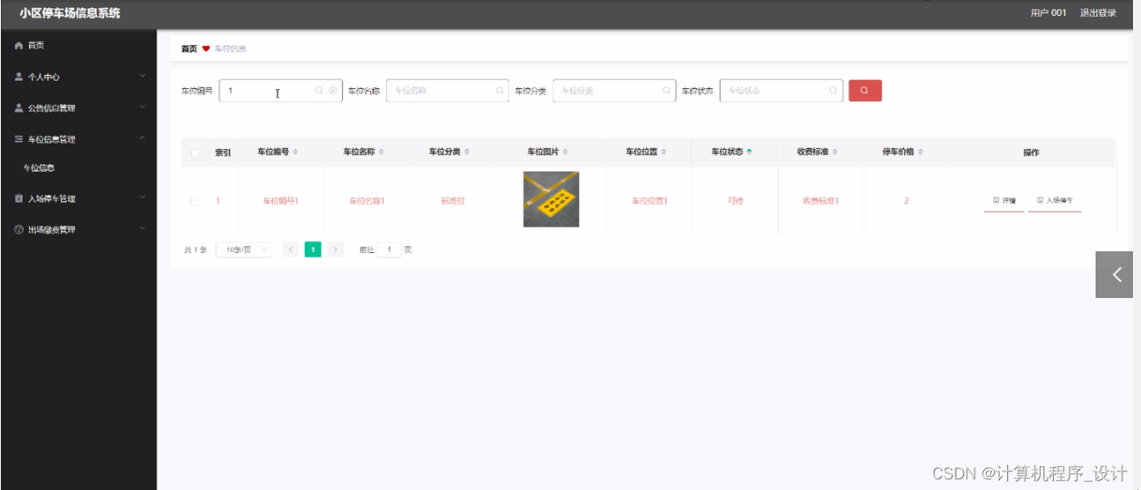Go to previous page arrow
The image size is (1141, 490).
coord(291,249)
